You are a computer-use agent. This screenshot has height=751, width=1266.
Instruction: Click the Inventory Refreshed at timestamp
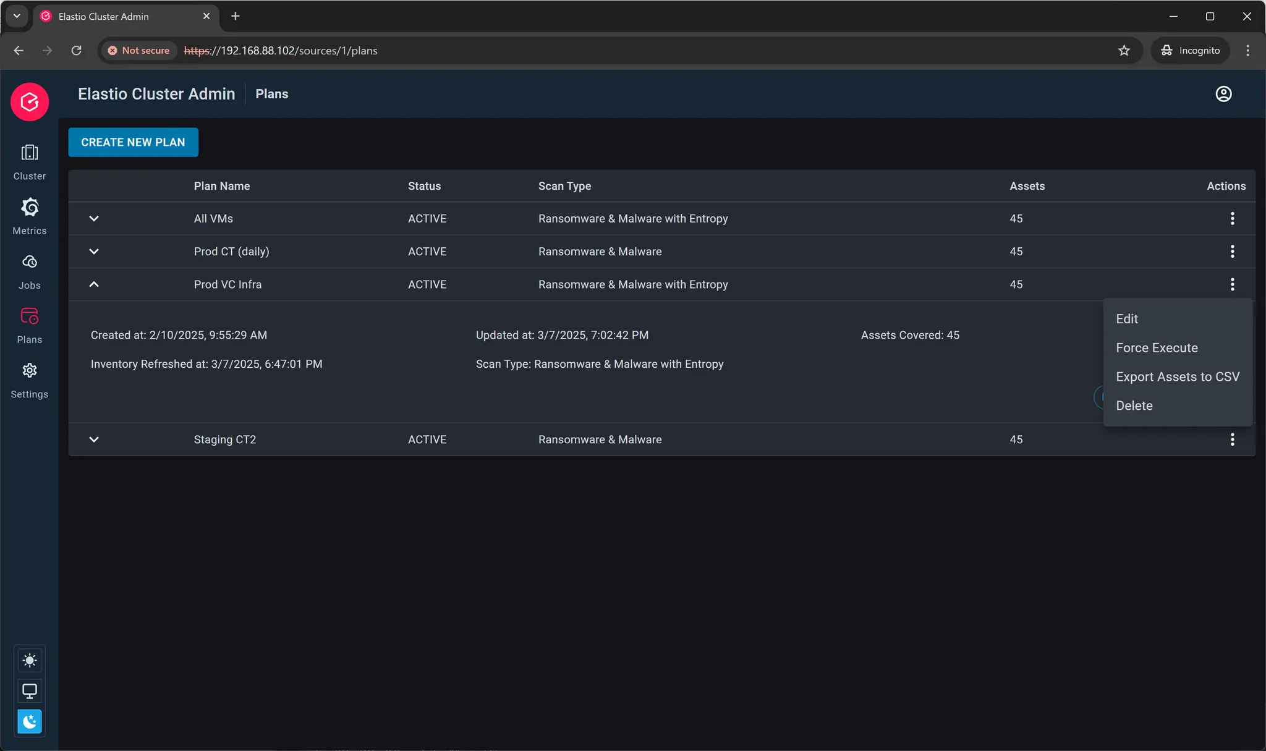point(206,364)
